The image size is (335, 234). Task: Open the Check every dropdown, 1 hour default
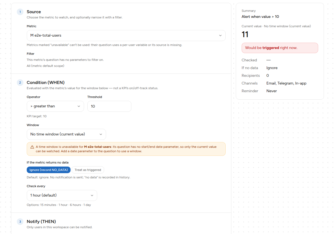(62, 195)
